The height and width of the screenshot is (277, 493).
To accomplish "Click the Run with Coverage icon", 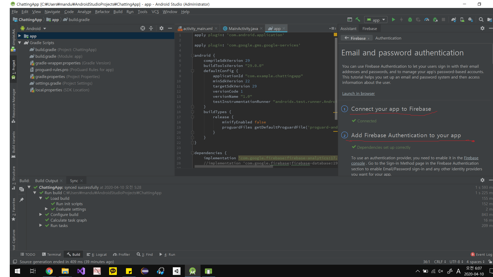I will point(418,19).
